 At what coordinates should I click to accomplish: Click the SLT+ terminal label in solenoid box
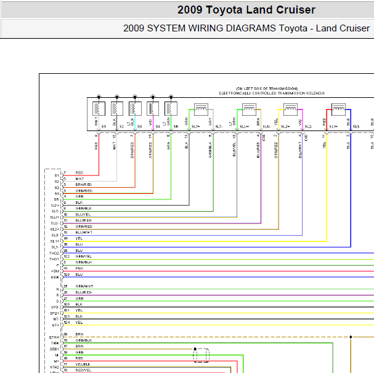pos(195,127)
